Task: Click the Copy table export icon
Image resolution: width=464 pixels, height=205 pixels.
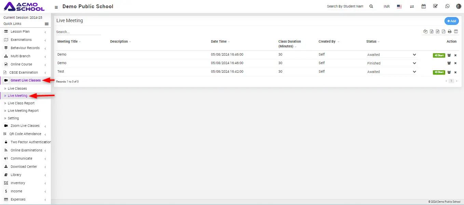Action: 425,32
